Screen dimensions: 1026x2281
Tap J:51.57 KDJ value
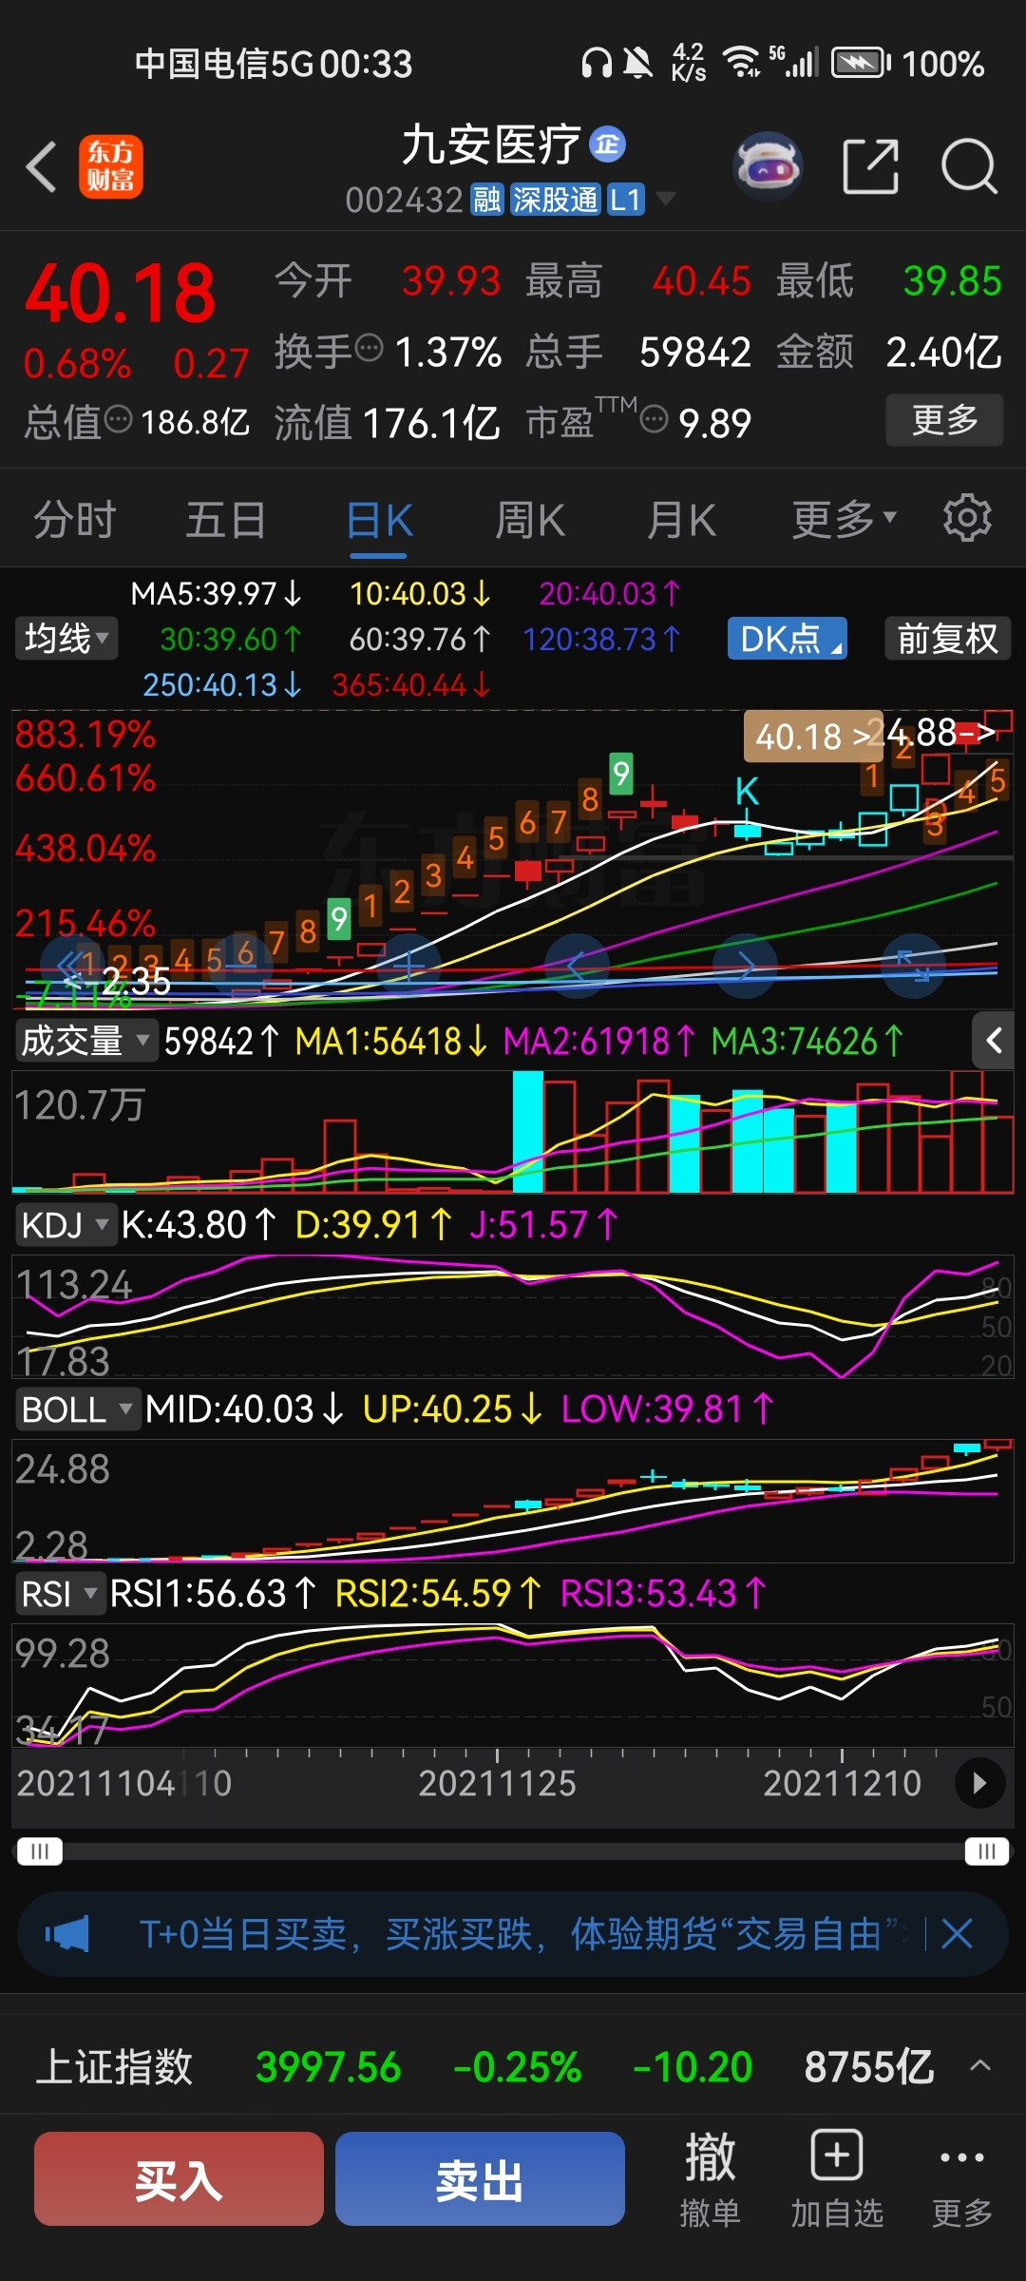(x=542, y=1224)
